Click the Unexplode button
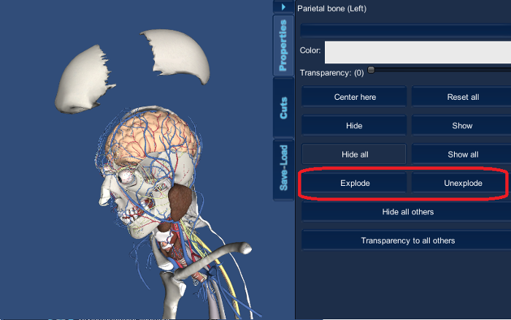 (x=462, y=183)
